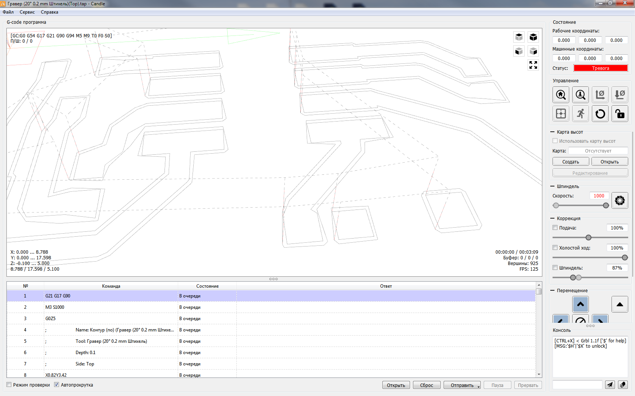This screenshot has height=396, width=635.
Task: Select the row with command M3 S1000
Action: 271,307
